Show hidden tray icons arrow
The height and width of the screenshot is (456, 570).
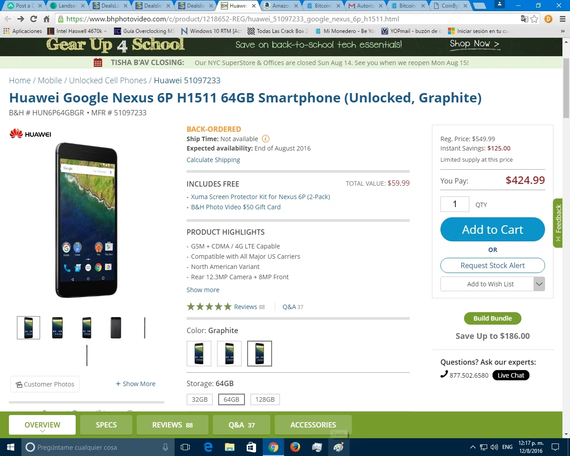(x=473, y=447)
